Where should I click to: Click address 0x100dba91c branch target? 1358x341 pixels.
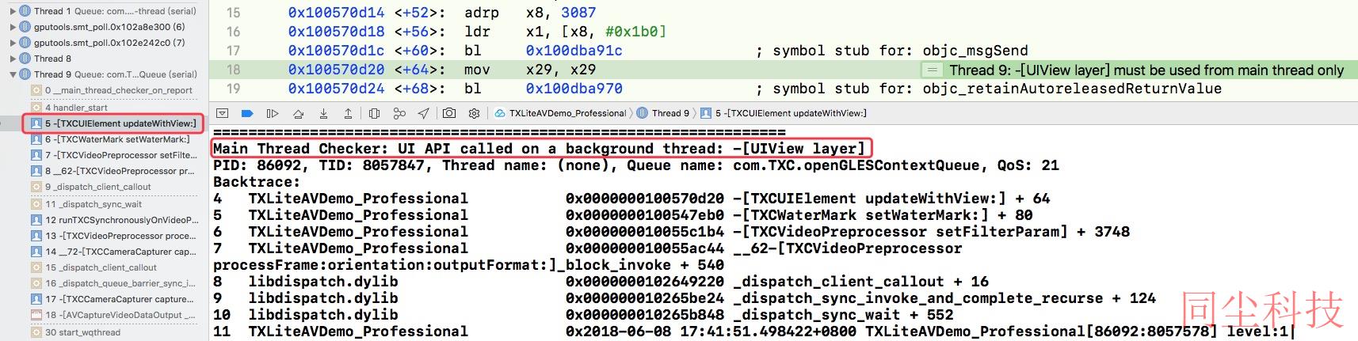574,51
